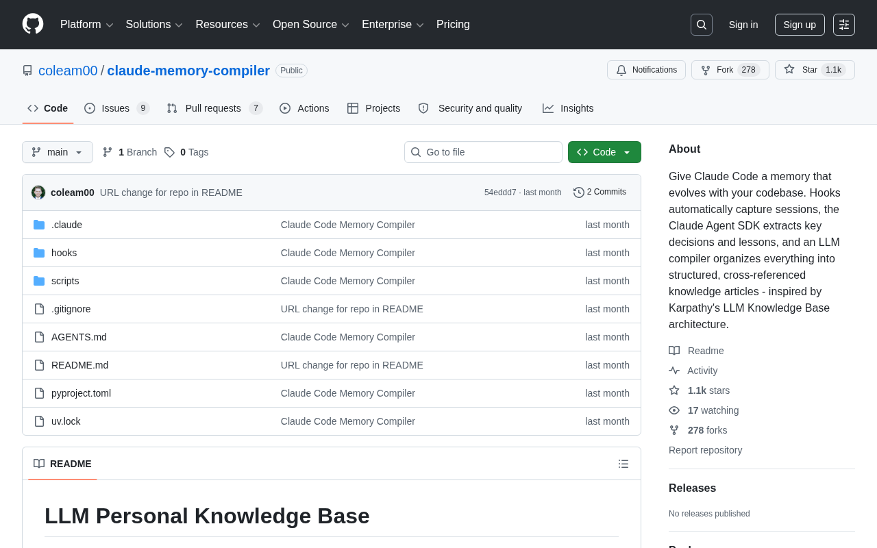Switch to the Code tab
The width and height of the screenshot is (877, 548).
48,108
